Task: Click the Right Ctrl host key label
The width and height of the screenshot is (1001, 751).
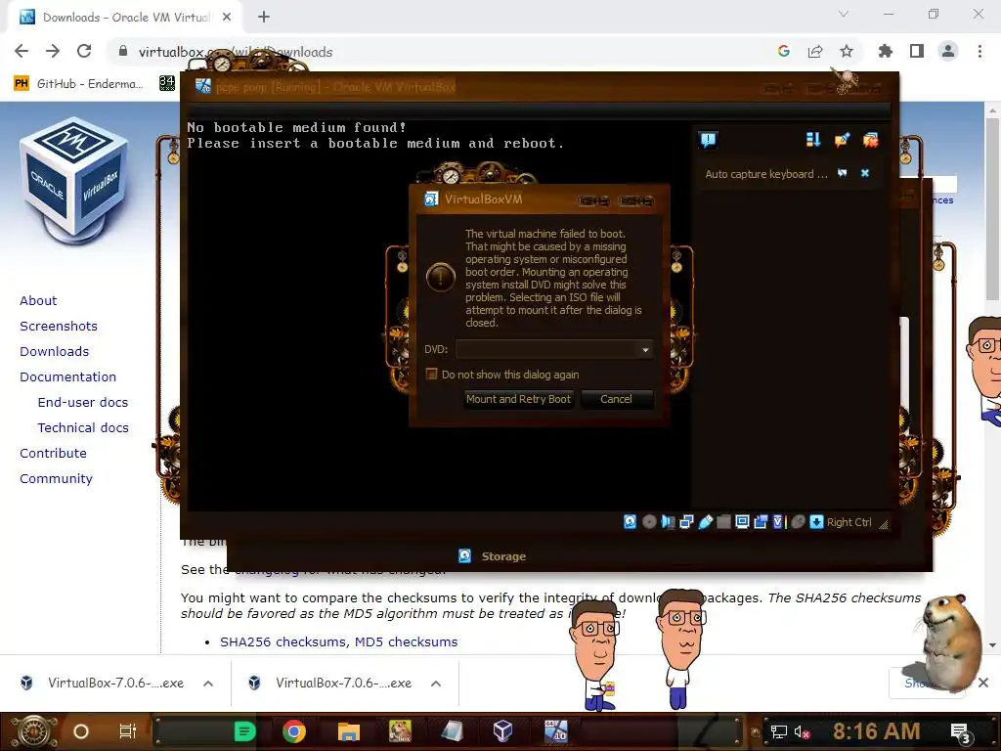Action: click(x=849, y=522)
